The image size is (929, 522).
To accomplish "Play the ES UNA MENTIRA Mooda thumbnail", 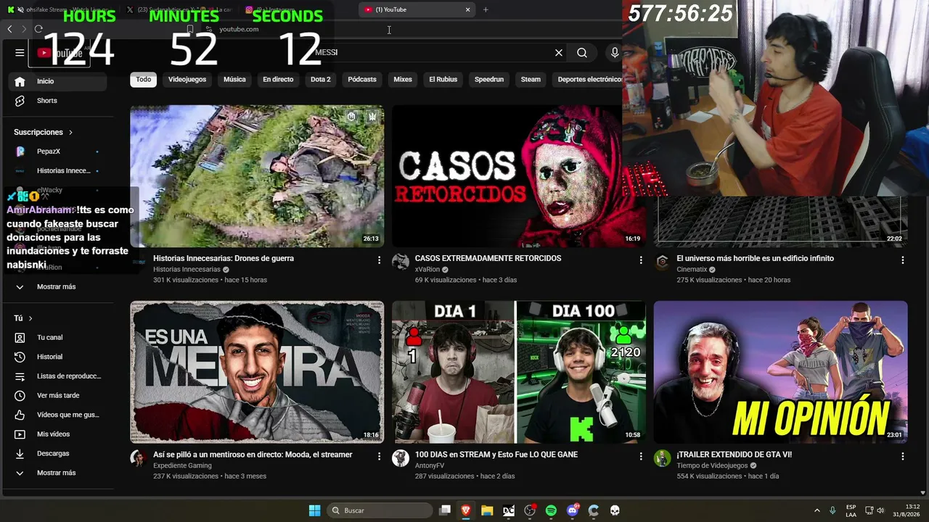I will click(x=257, y=372).
